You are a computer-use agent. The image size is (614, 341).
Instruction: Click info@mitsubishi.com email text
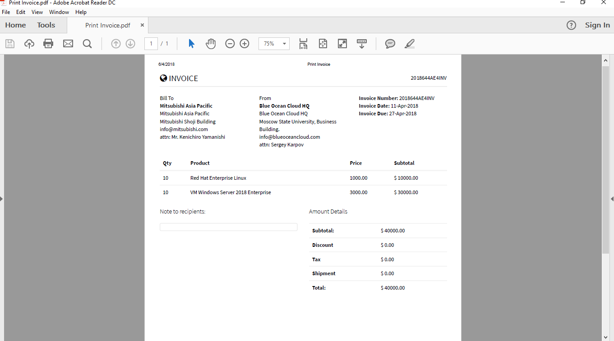pos(184,129)
